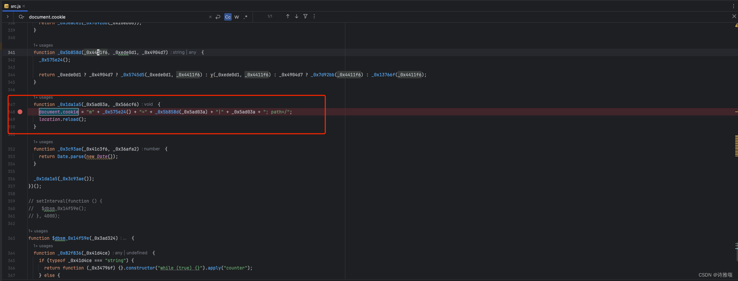Toggle Match Case (Cc) search option
The height and width of the screenshot is (281, 738).
coord(228,17)
